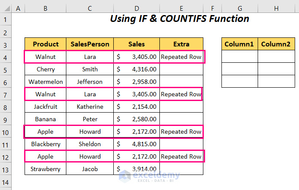Click the title cell 'Using IF & COUNTIFS Function'
This screenshot has height=190, width=299.
[x=179, y=19]
